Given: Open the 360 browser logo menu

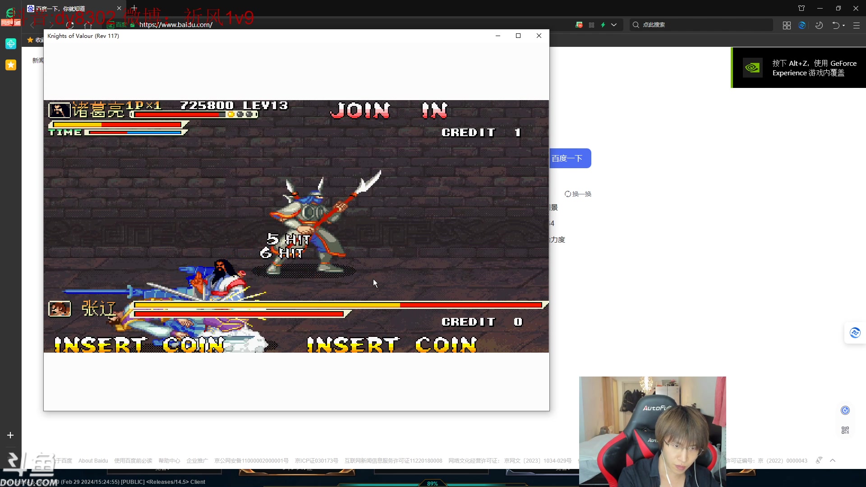Looking at the screenshot, I should 10,13.
